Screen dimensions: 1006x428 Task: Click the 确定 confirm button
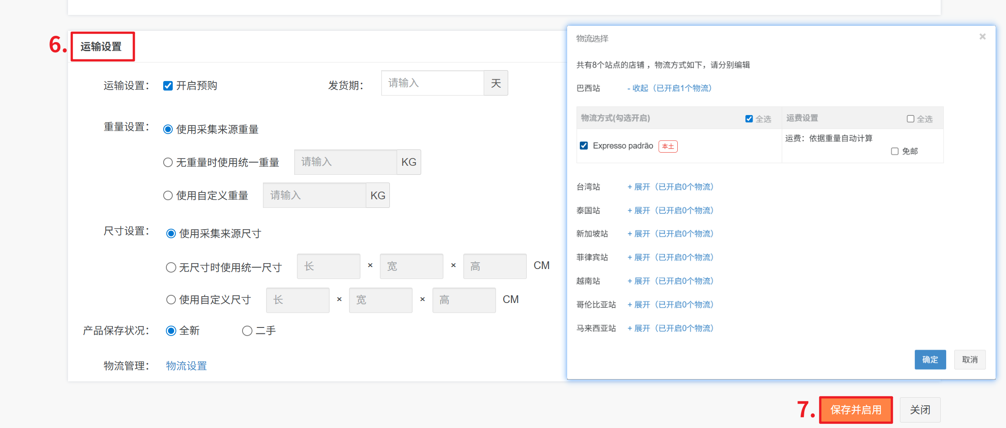(930, 360)
